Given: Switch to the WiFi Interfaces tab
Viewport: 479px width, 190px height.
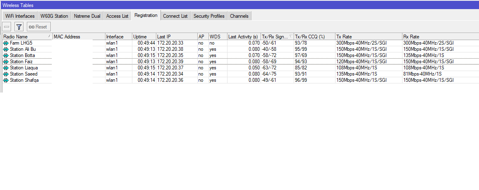Looking at the screenshot, I should (x=20, y=16).
